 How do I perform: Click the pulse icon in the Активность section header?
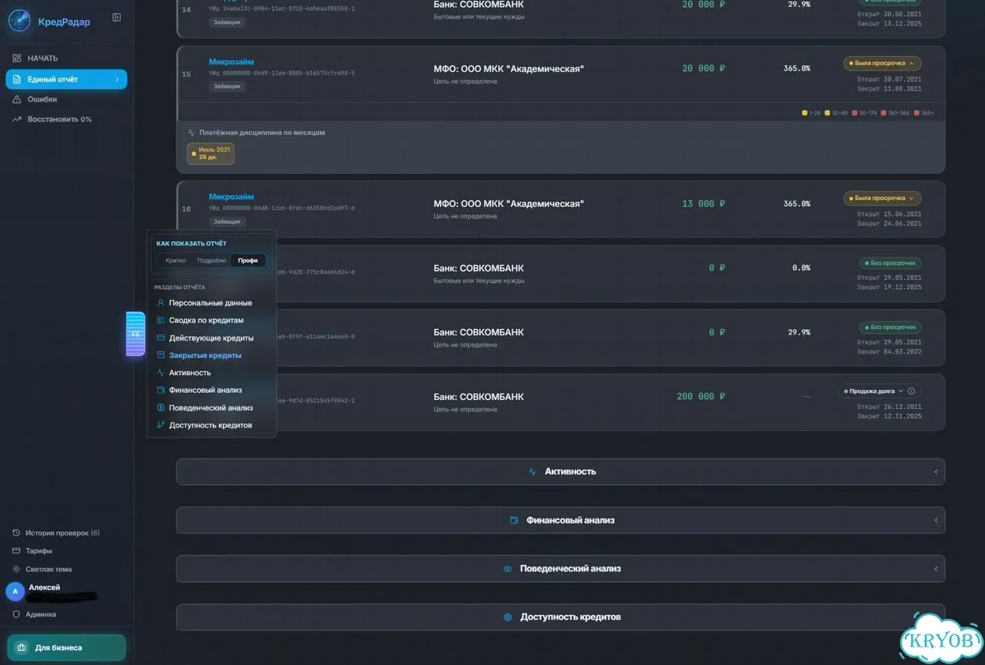[x=533, y=471]
